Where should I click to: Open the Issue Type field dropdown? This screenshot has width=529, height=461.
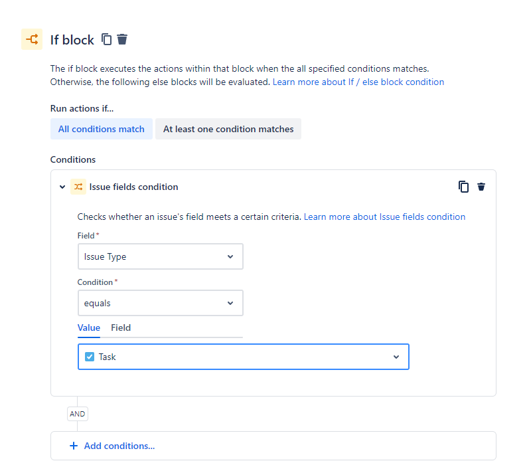(160, 256)
